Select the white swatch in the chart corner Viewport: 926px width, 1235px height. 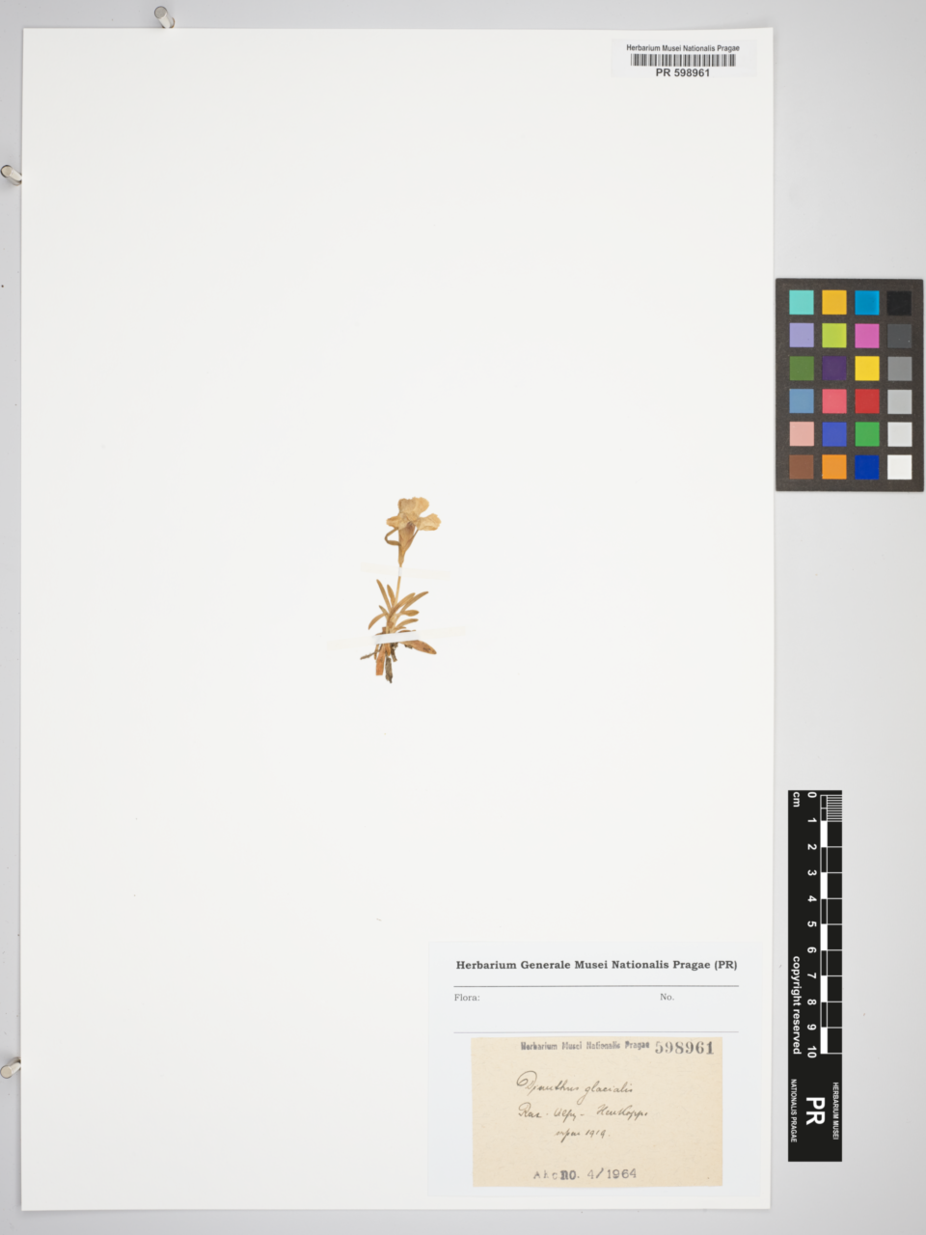point(899,467)
